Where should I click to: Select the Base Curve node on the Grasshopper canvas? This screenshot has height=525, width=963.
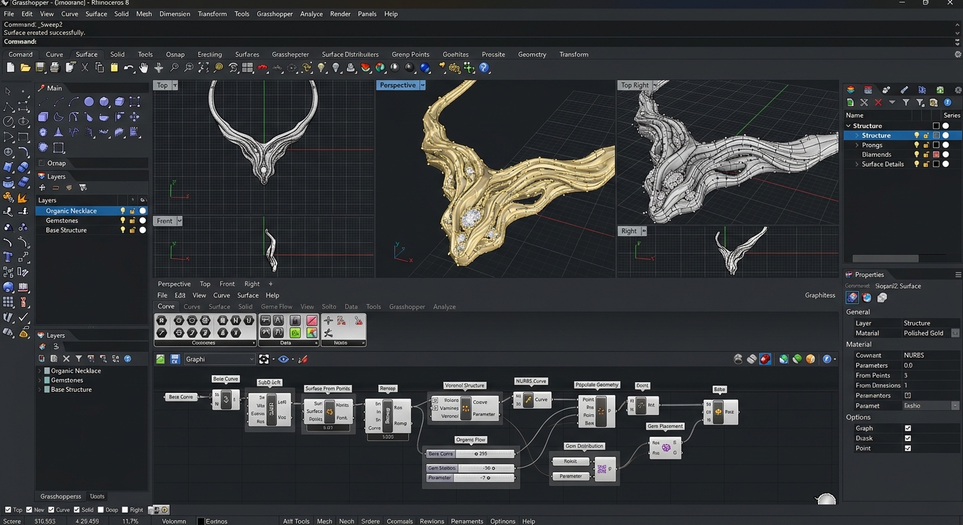pyautogui.click(x=181, y=396)
